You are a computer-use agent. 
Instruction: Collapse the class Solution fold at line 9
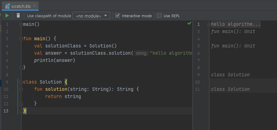click(21, 82)
